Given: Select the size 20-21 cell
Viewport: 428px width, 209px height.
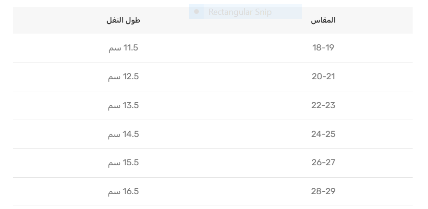Looking at the screenshot, I should 323,77.
